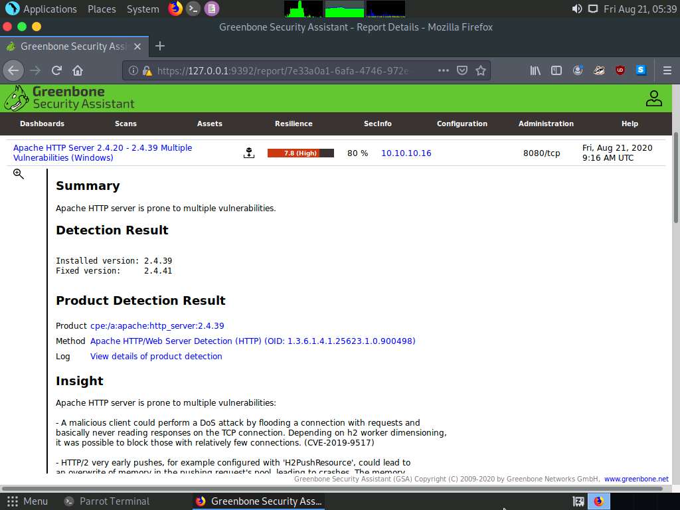Click the magnifier icon beside Summary
680x510 pixels.
[x=18, y=174]
